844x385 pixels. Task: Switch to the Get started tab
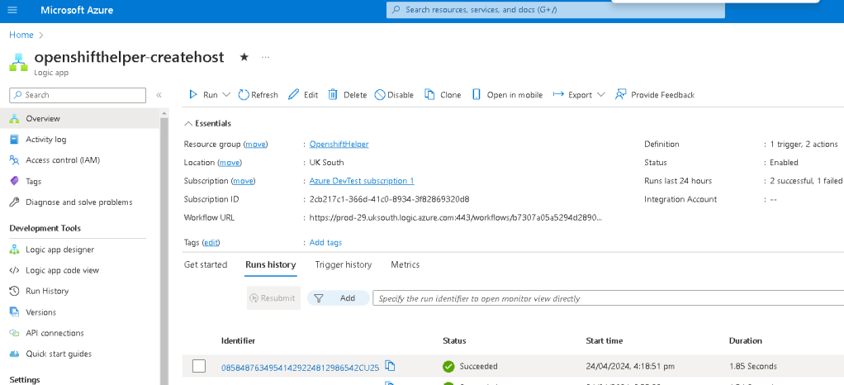point(206,264)
